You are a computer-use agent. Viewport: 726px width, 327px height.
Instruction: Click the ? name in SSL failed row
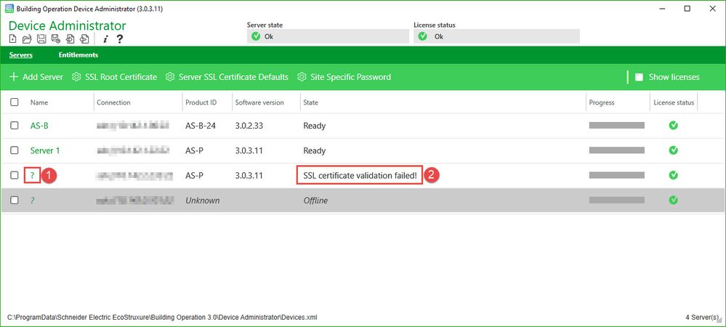coord(33,176)
